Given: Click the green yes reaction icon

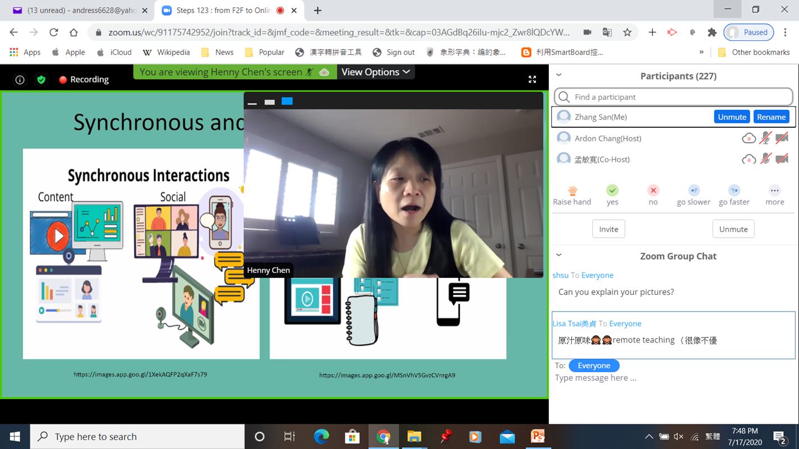Looking at the screenshot, I should click(612, 191).
